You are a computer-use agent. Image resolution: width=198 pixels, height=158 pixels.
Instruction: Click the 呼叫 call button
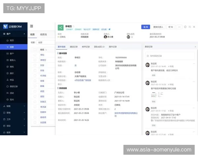click(x=171, y=27)
